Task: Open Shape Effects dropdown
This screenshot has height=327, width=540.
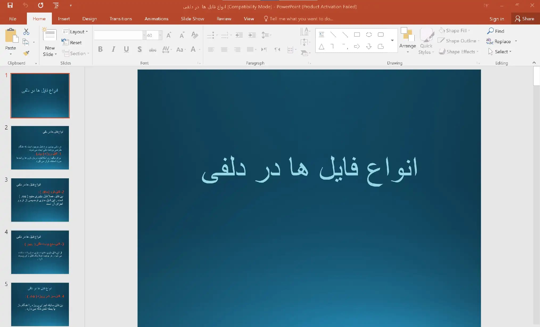Action: click(x=459, y=52)
